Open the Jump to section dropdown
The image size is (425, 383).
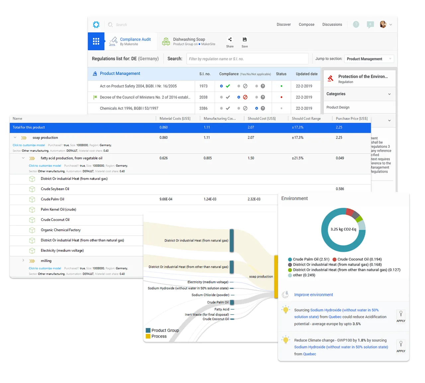(369, 59)
